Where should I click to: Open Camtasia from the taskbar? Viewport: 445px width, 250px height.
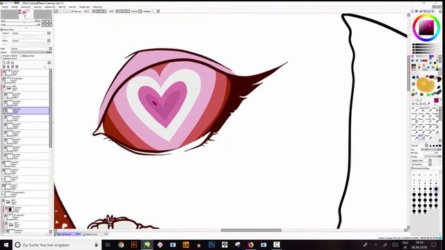pyautogui.click(x=277, y=244)
